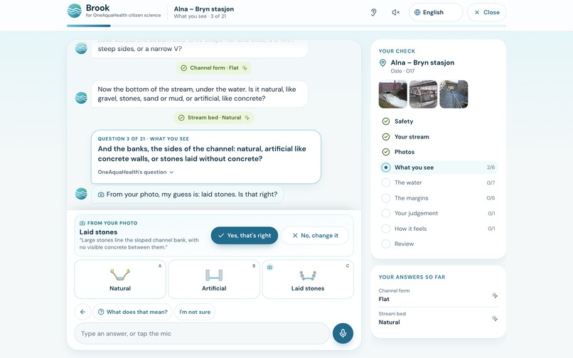Choose I'm not sure
Screen dimensions: 573x358
195,312
